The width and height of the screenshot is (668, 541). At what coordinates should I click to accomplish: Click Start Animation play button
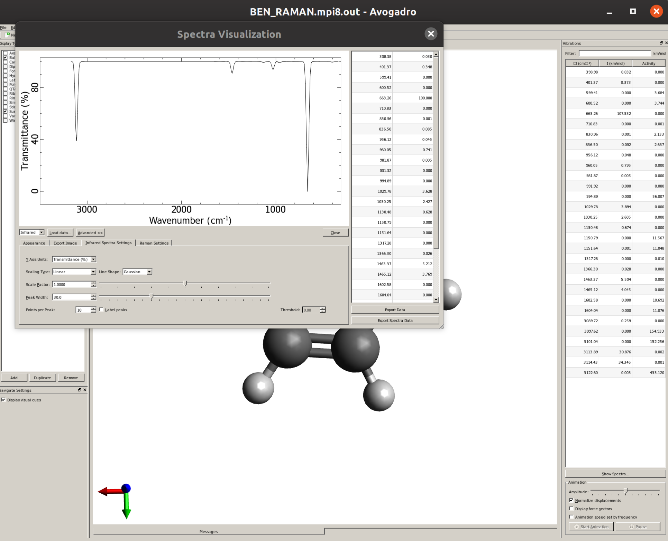[x=591, y=526]
